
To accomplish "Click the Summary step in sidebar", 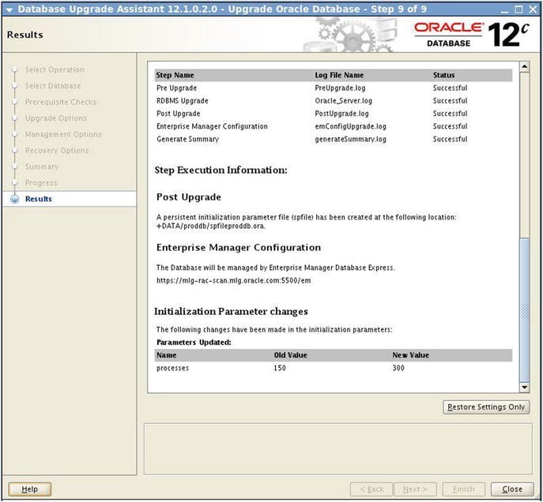I will (x=42, y=167).
